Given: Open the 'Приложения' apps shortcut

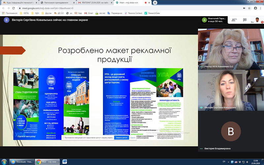Looking at the screenshot, I should (10, 13).
